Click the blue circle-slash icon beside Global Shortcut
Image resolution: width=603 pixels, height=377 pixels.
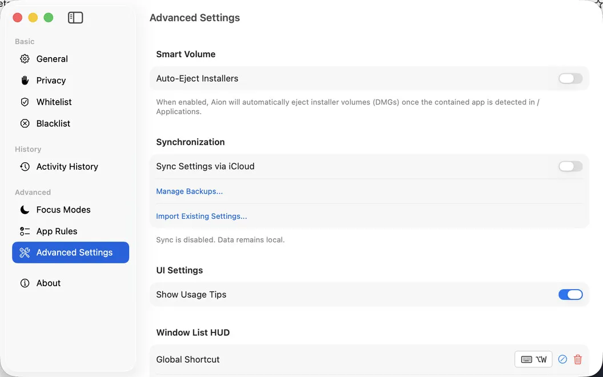click(562, 359)
